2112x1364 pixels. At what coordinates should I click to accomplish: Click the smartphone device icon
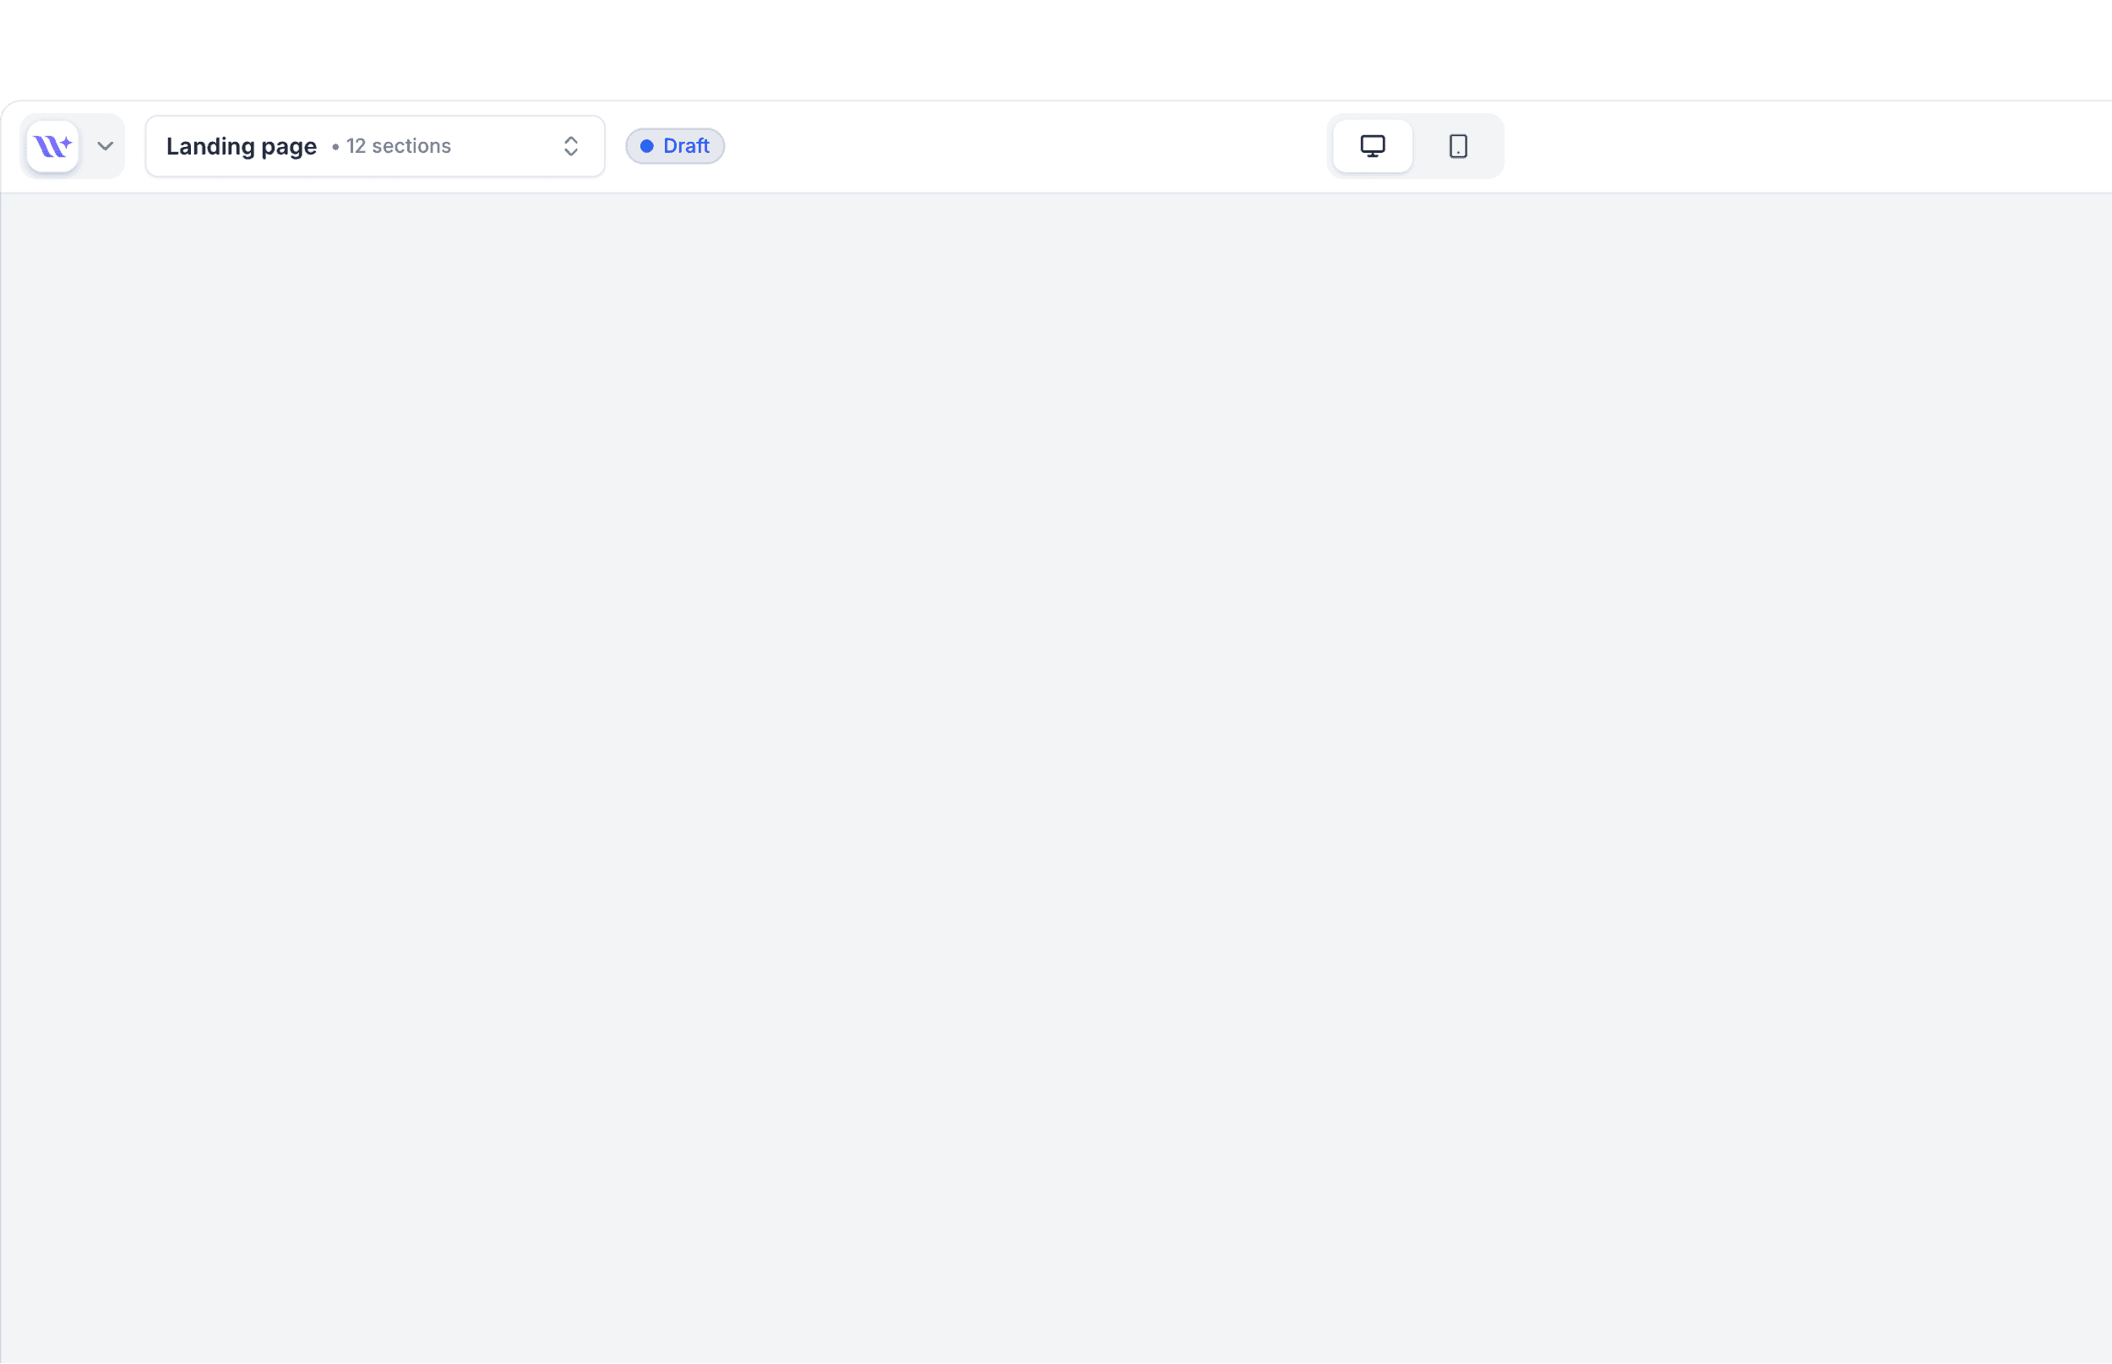click(1457, 146)
